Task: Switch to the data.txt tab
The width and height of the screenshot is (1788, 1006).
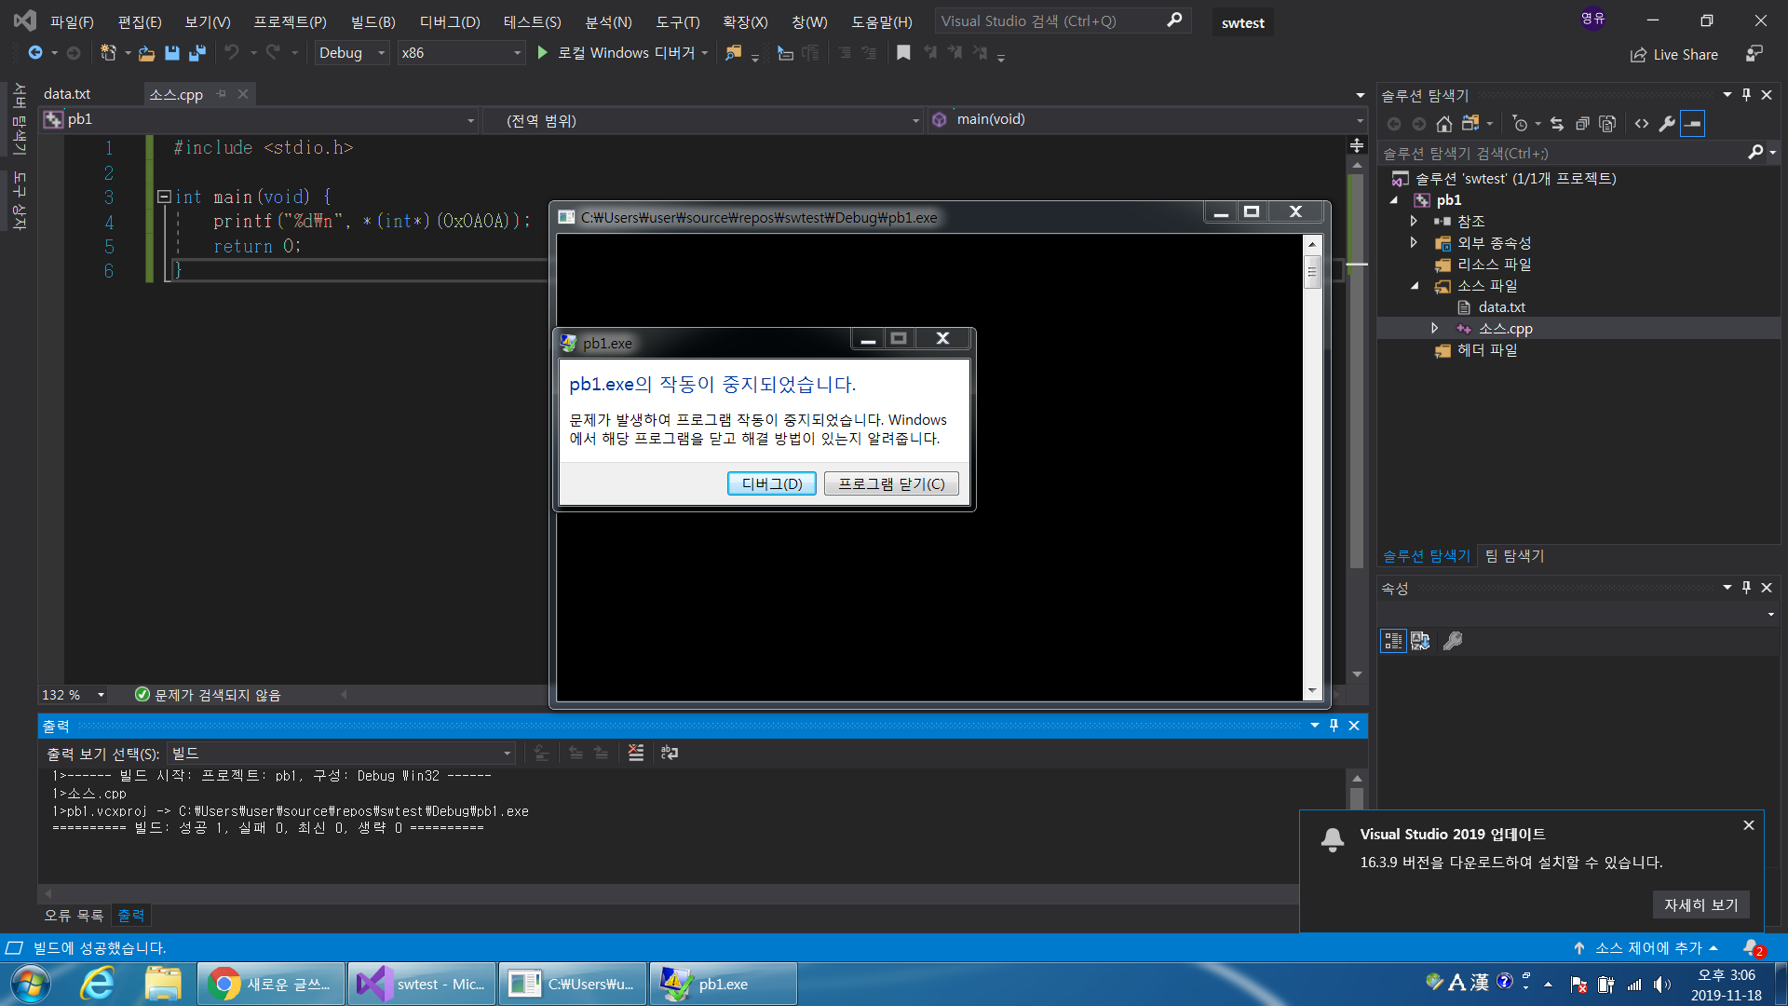Action: [67, 94]
